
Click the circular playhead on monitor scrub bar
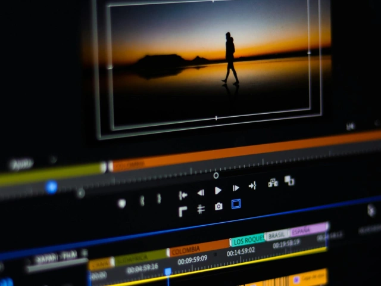(x=216, y=175)
